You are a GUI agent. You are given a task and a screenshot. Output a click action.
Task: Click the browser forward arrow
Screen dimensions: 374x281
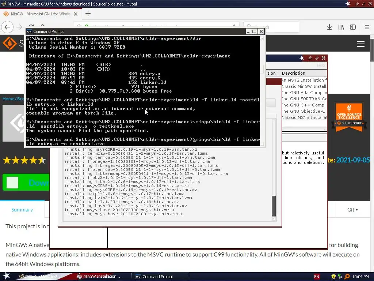click(19, 27)
